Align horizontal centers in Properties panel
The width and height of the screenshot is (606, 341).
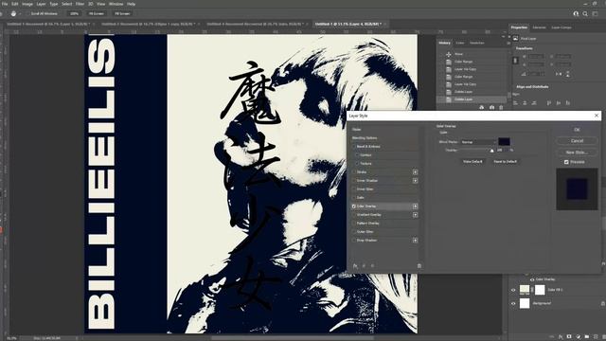(x=525, y=103)
